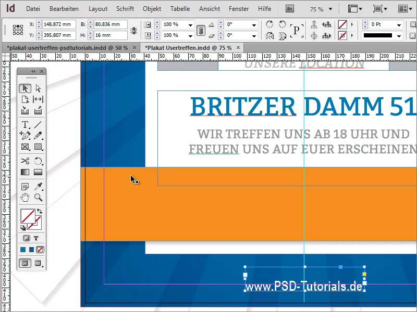This screenshot has width=417, height=312.
Task: Collapse the toolbox panel with double arrows
Action: [33, 71]
